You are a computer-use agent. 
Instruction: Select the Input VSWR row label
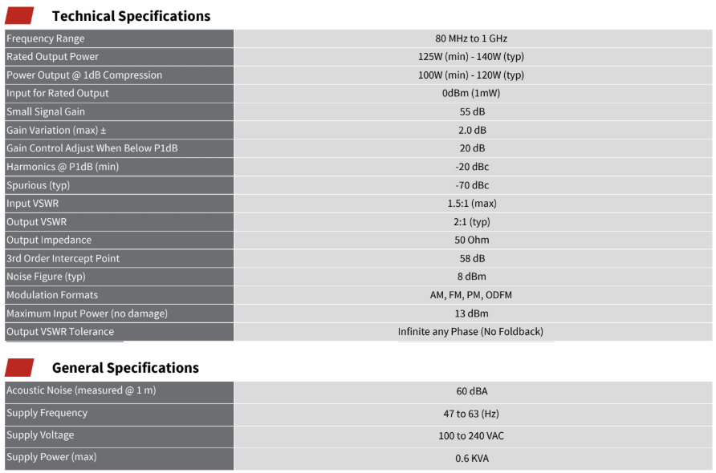tap(33, 204)
